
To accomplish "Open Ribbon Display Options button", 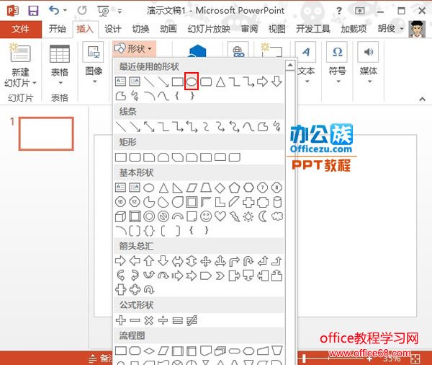I will coord(359,11).
